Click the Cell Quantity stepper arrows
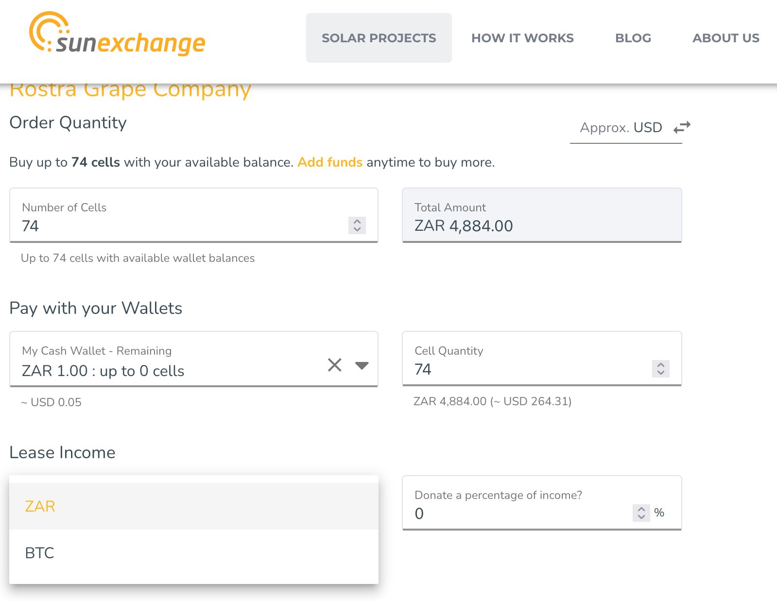Viewport: 777px width, 601px height. tap(660, 369)
